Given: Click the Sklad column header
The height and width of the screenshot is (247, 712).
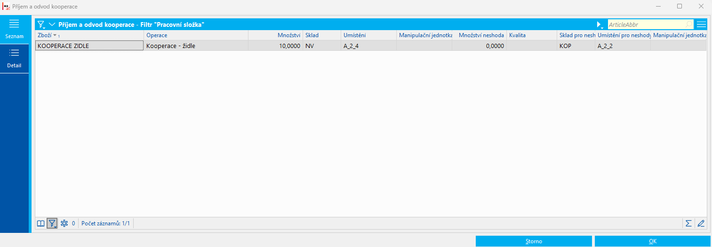Looking at the screenshot, I should pos(322,35).
